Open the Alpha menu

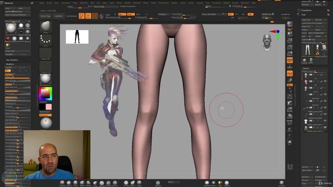pyautogui.click(x=42, y=3)
